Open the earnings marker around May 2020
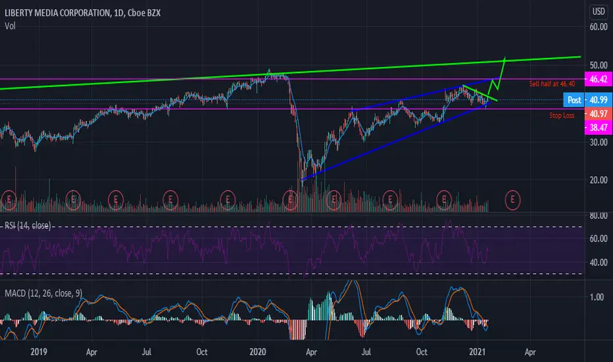 click(333, 200)
